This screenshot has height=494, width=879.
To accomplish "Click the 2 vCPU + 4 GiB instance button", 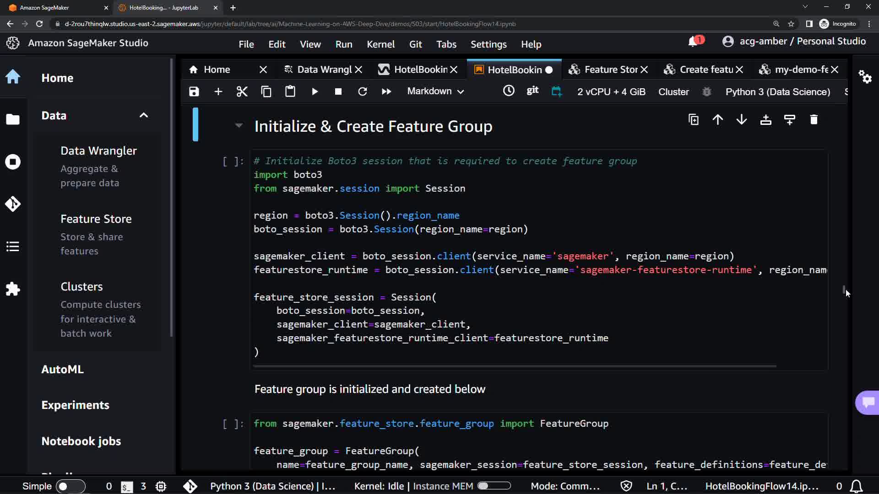I will [x=611, y=91].
